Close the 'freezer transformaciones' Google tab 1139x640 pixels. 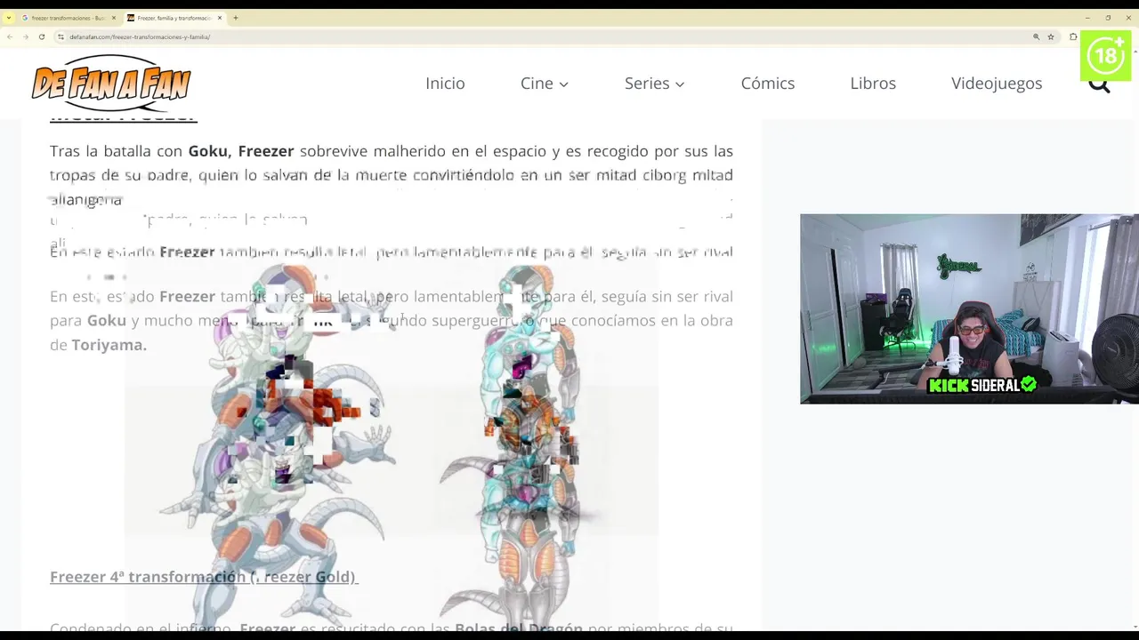113,18
